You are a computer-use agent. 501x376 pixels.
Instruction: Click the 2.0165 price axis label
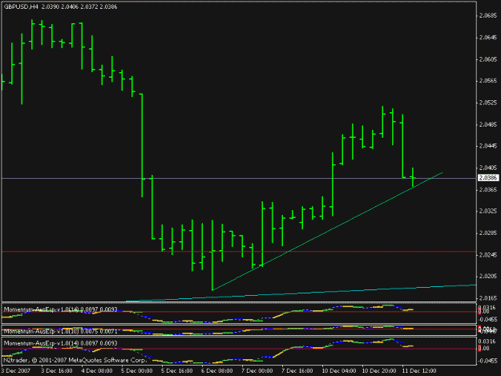[x=488, y=298]
